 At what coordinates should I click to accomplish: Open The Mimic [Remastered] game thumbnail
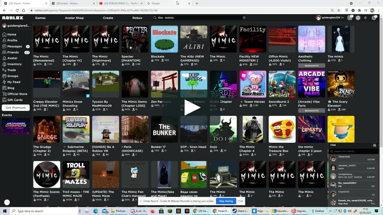[47, 39]
